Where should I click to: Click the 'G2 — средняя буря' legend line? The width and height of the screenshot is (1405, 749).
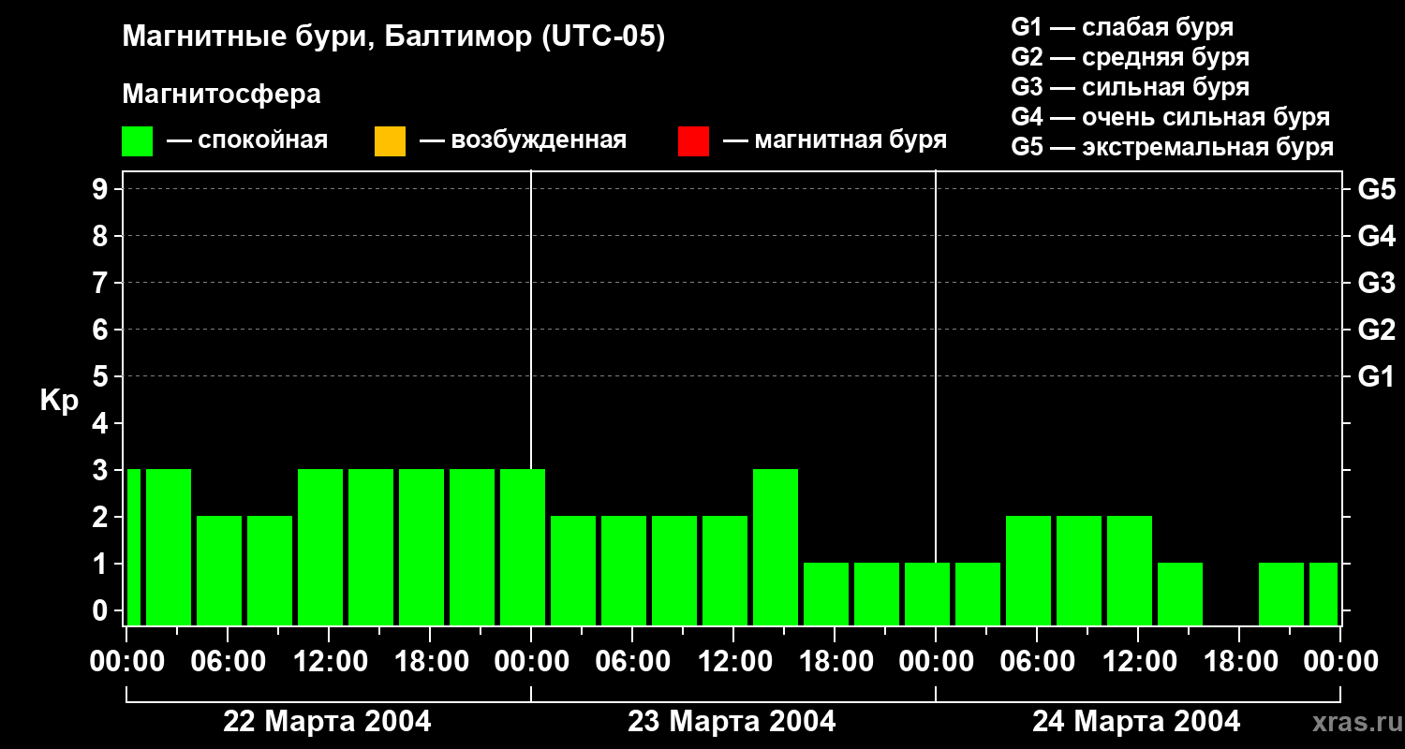[x=1131, y=57]
